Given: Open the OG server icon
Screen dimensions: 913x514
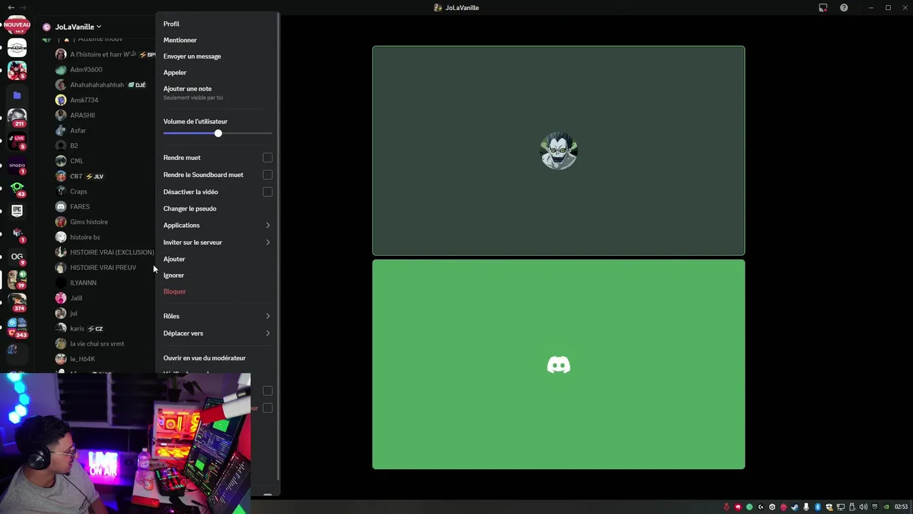Looking at the screenshot, I should point(17,256).
